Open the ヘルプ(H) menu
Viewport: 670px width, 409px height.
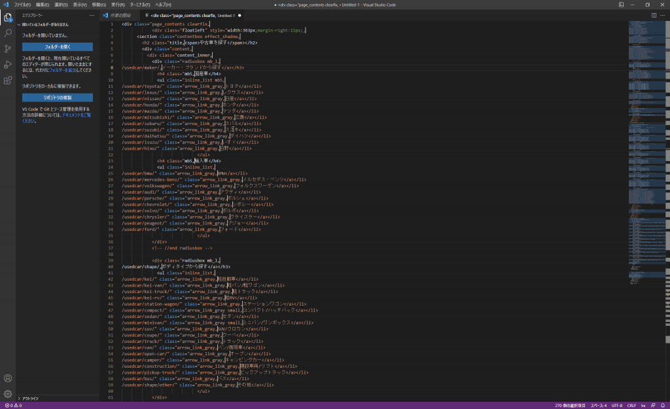[x=163, y=5]
